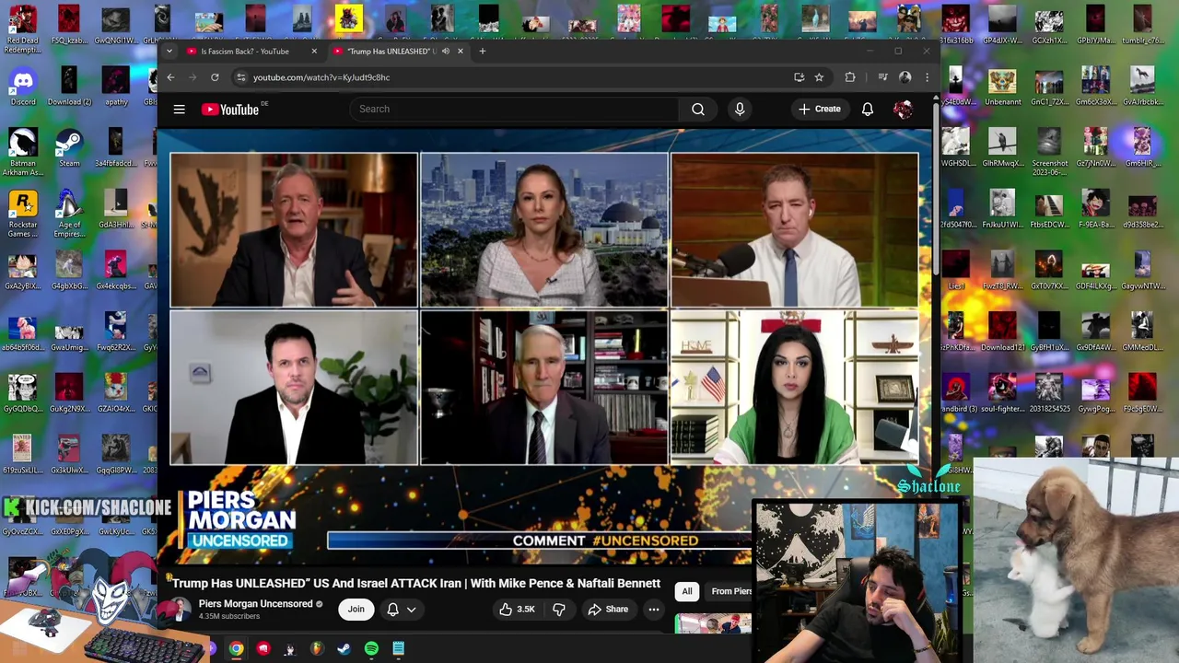Open Spotify from the taskbar
Image resolution: width=1179 pixels, height=663 pixels.
pyautogui.click(x=371, y=649)
